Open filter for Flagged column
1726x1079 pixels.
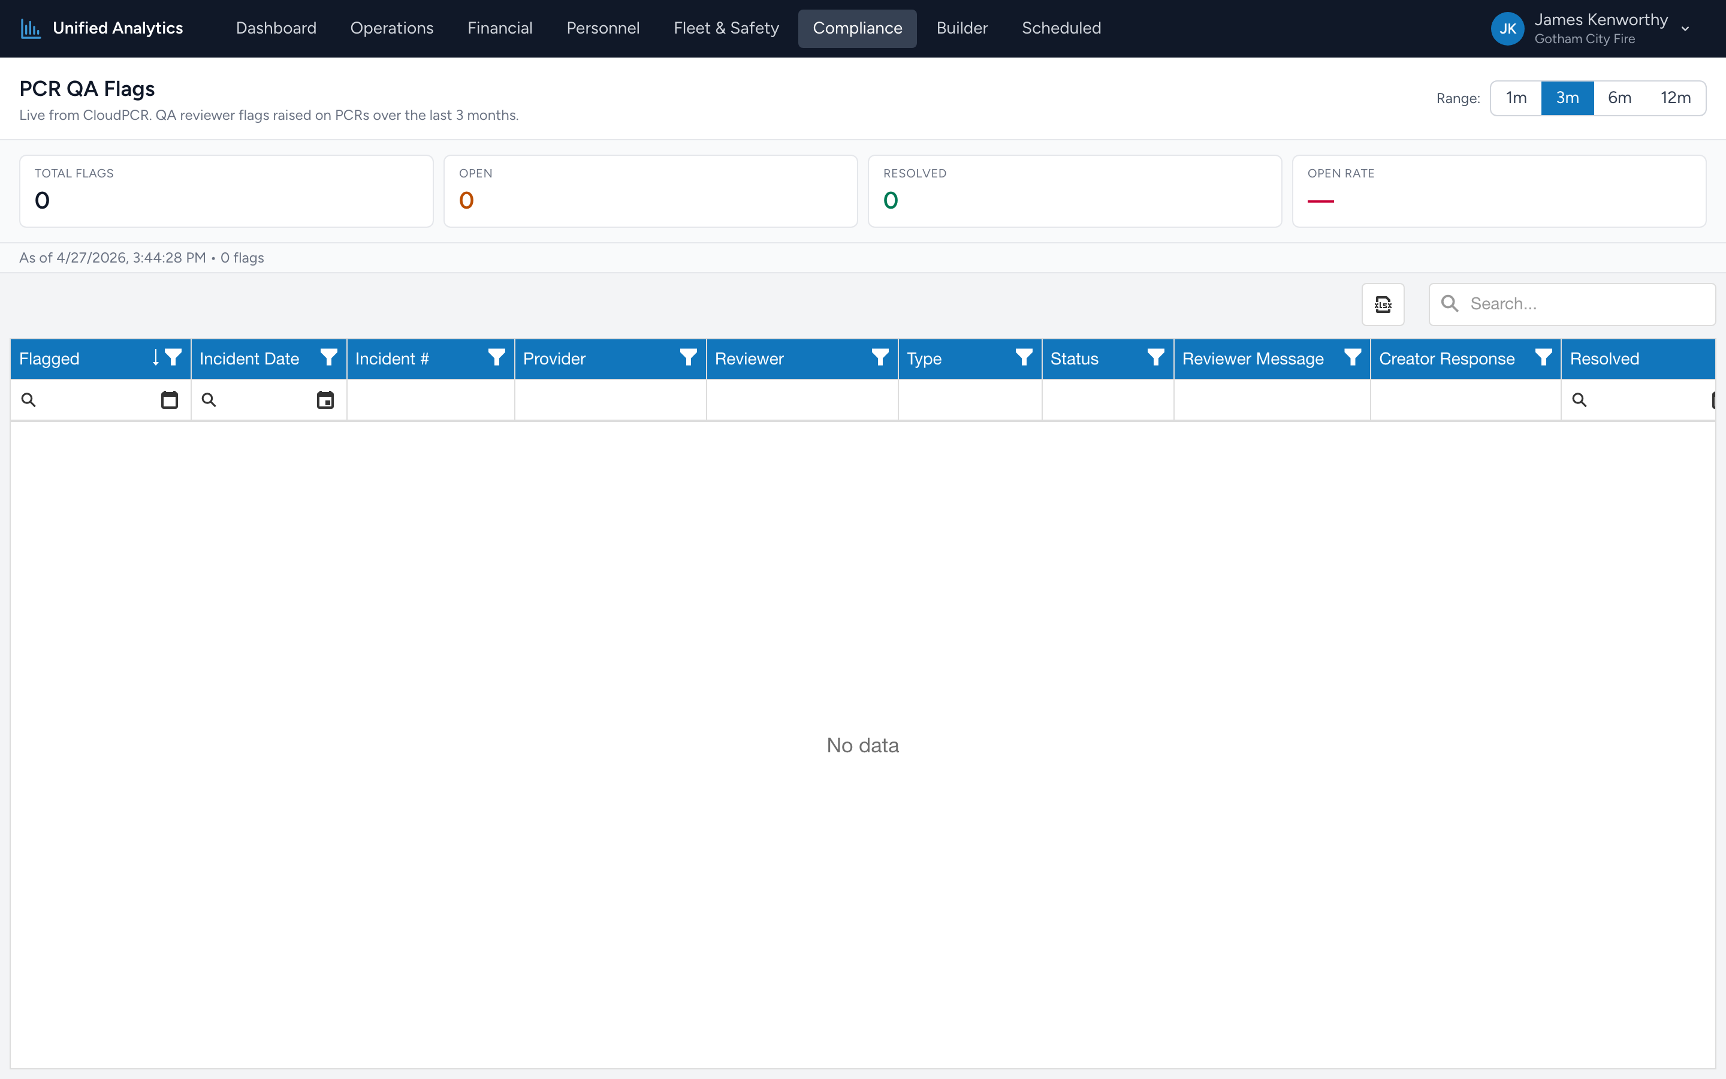(x=173, y=357)
